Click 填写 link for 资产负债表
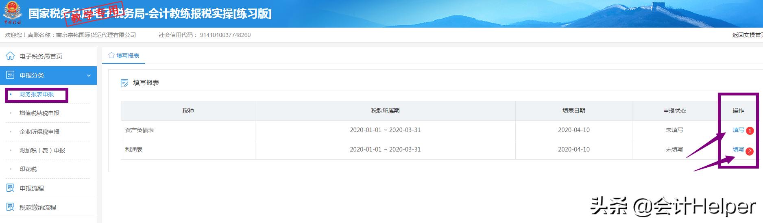This screenshot has height=223, width=763. tap(738, 130)
